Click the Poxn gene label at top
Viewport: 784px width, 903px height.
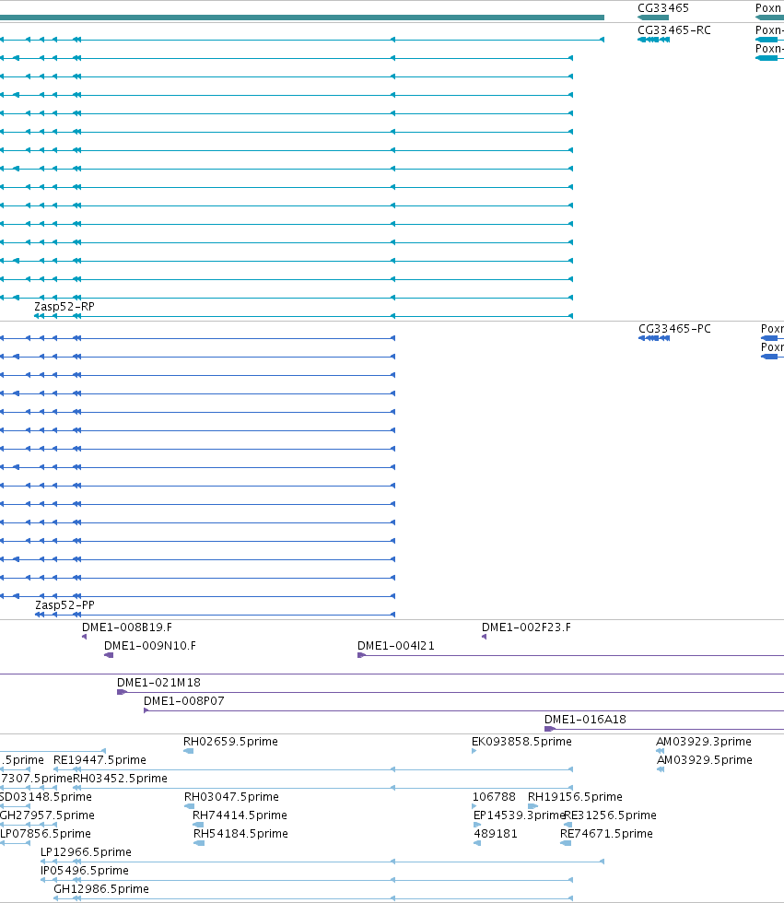[768, 8]
